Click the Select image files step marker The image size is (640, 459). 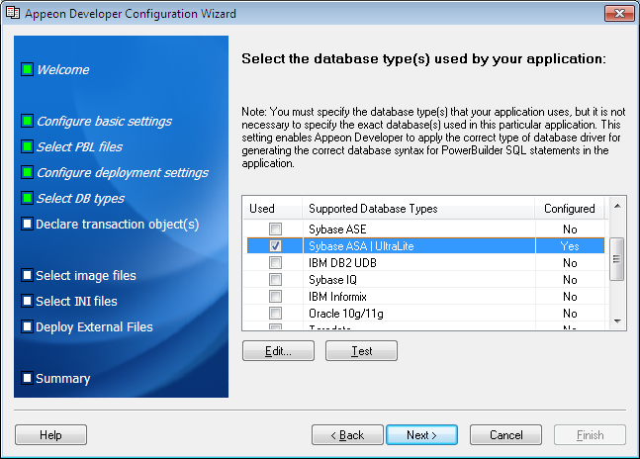pos(28,275)
